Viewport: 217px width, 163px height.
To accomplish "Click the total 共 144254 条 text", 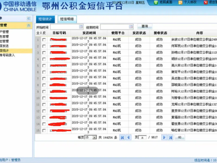I will [x=108, y=138].
